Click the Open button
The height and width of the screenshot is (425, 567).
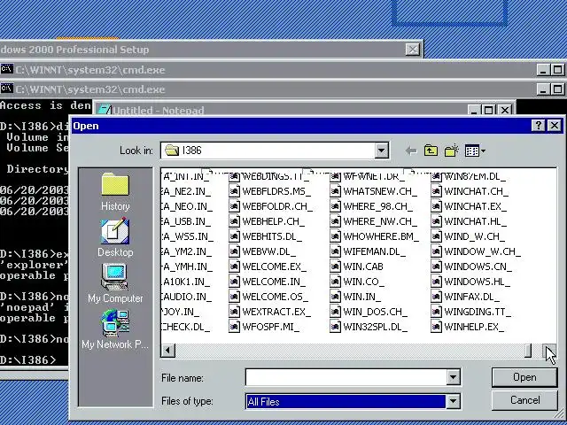524,377
